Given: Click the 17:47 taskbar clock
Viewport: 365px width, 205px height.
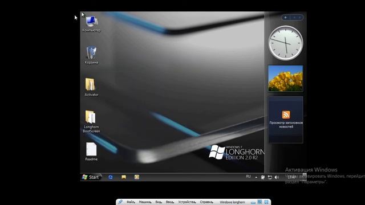Looking at the screenshot, I should pos(291,177).
